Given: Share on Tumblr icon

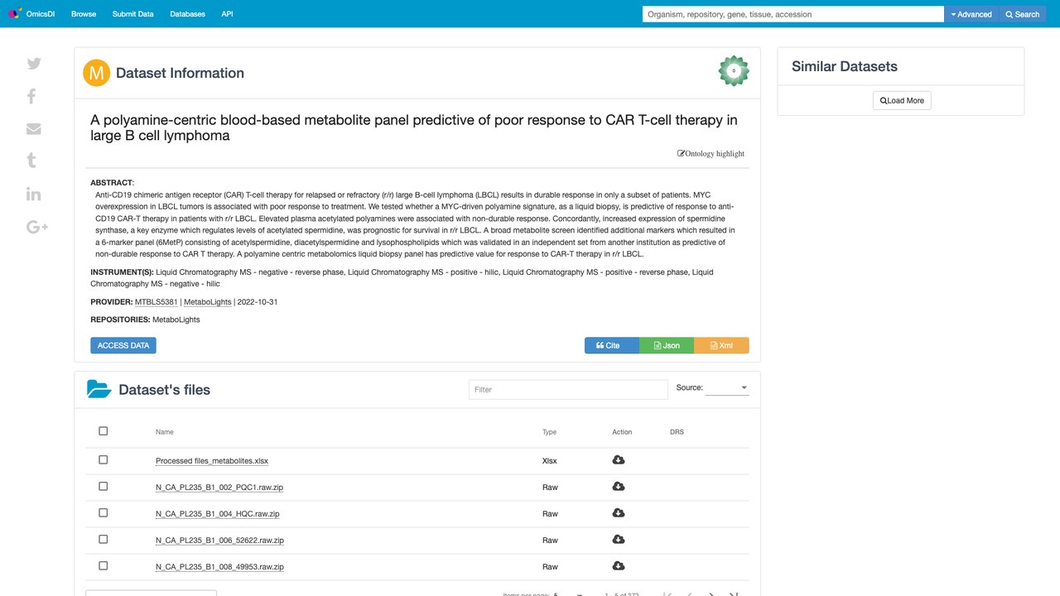Looking at the screenshot, I should [31, 161].
